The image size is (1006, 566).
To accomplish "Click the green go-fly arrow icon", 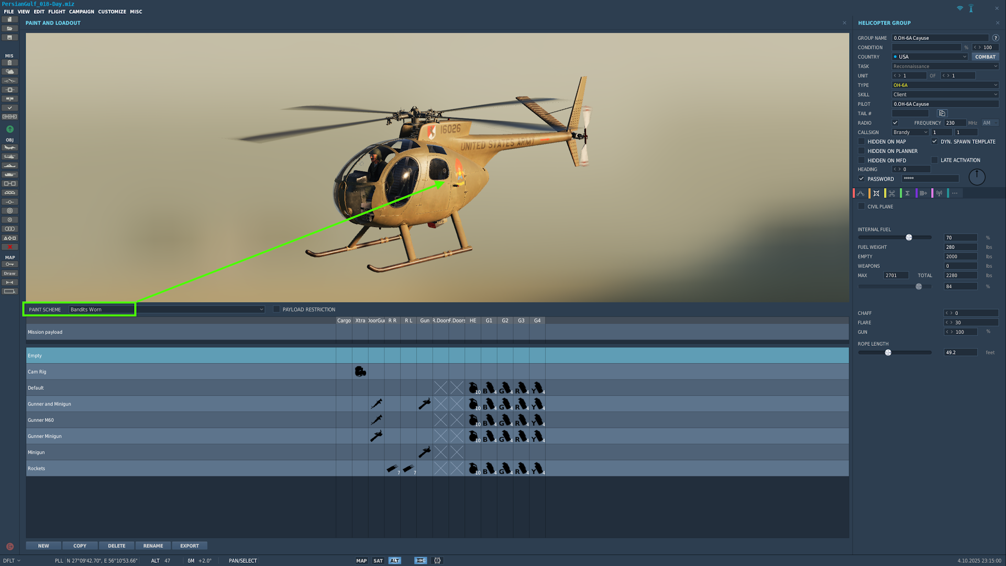I will point(9,129).
